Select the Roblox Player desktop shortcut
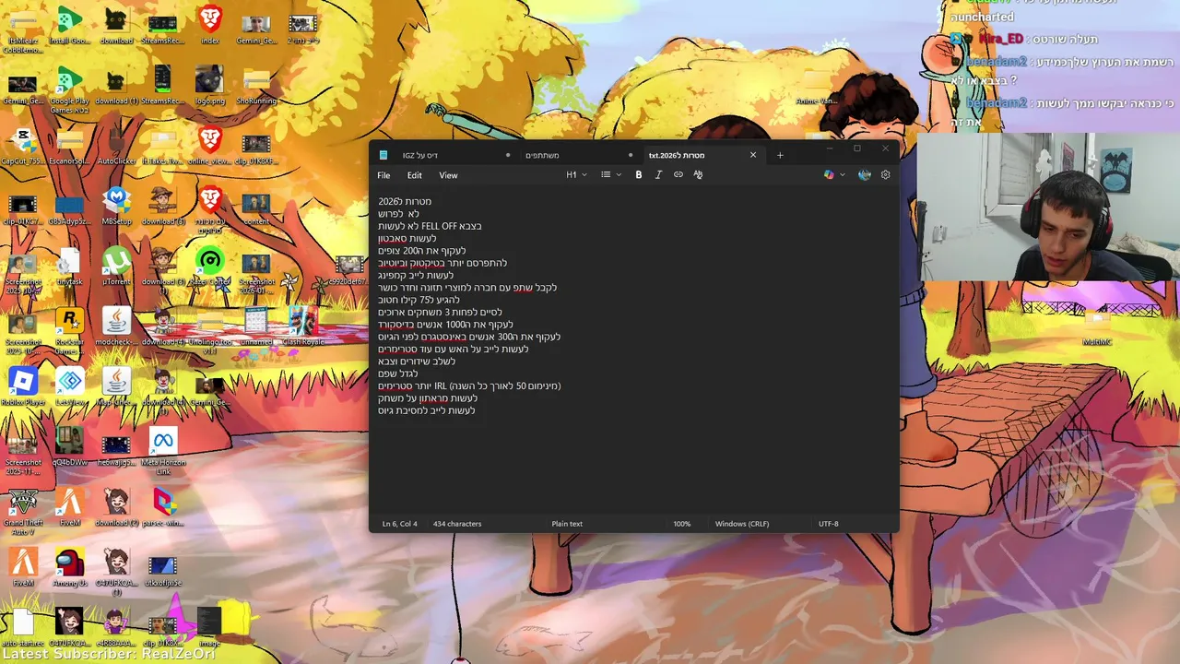1180x664 pixels. coord(23,387)
